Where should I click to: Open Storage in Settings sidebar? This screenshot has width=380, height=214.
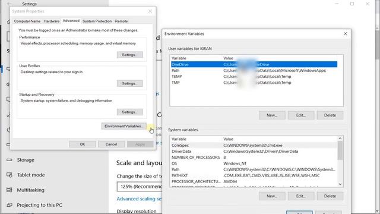click(x=26, y=160)
